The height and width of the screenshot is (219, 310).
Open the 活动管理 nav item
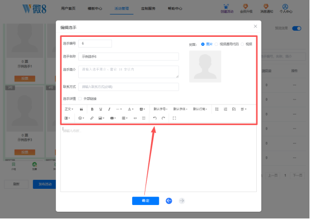point(121,8)
